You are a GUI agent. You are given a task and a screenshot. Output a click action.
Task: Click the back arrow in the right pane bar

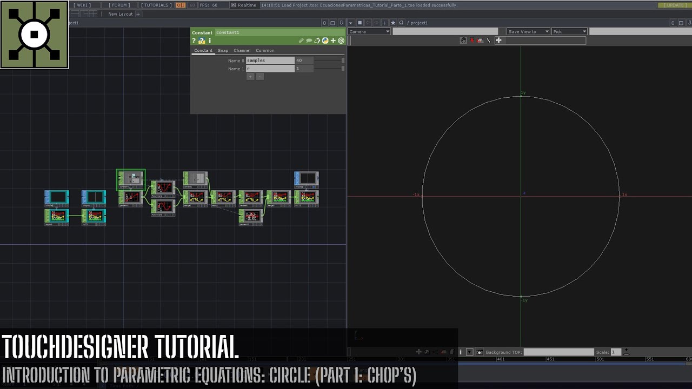pyautogui.click(x=368, y=23)
